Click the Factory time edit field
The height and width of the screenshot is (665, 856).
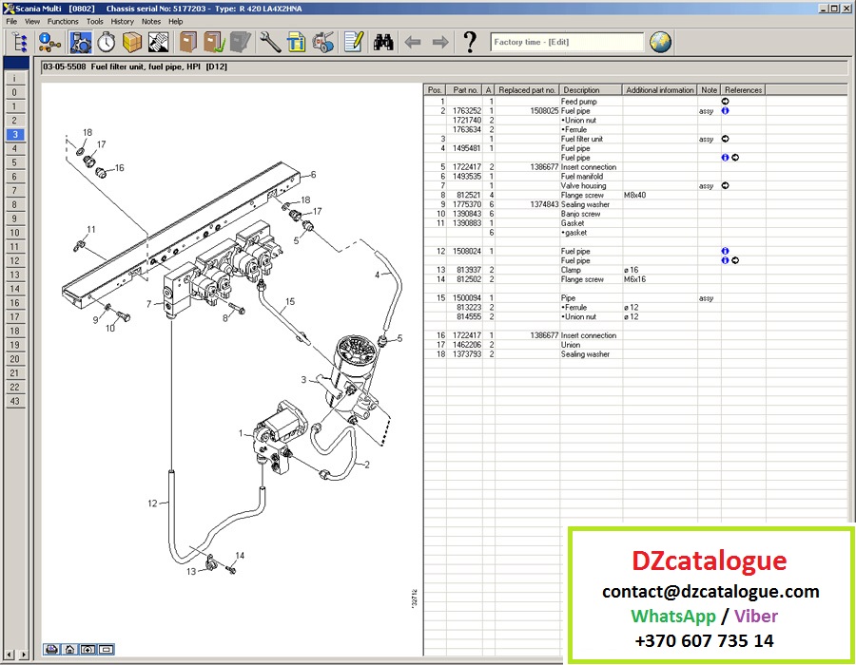[x=567, y=42]
